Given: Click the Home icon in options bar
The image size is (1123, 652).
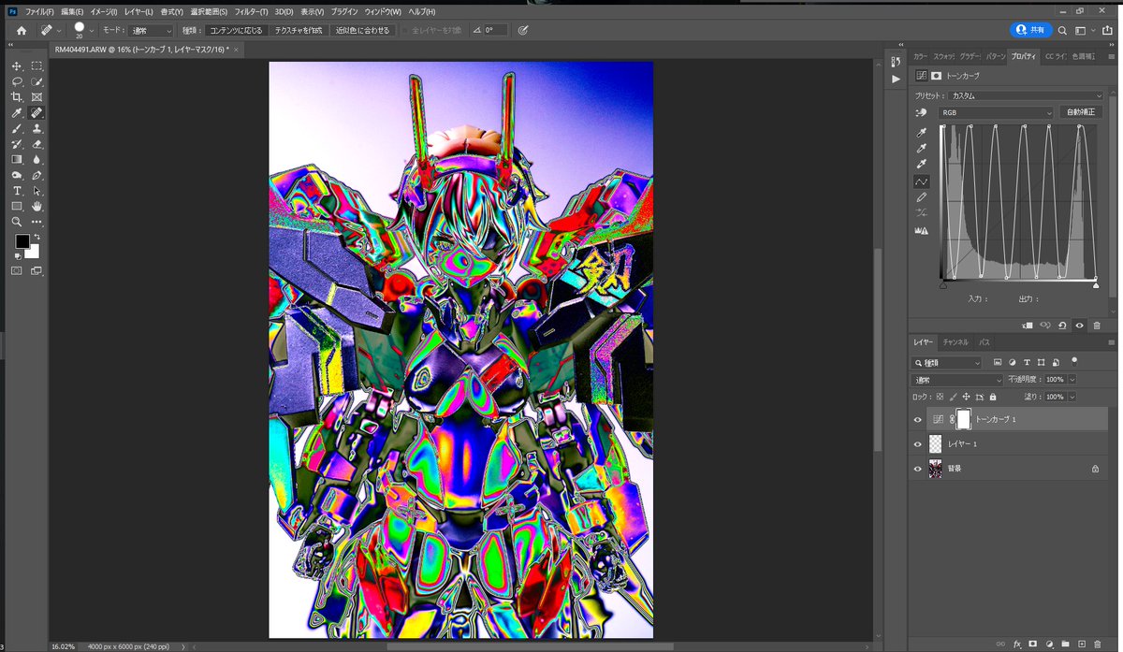Looking at the screenshot, I should (21, 30).
